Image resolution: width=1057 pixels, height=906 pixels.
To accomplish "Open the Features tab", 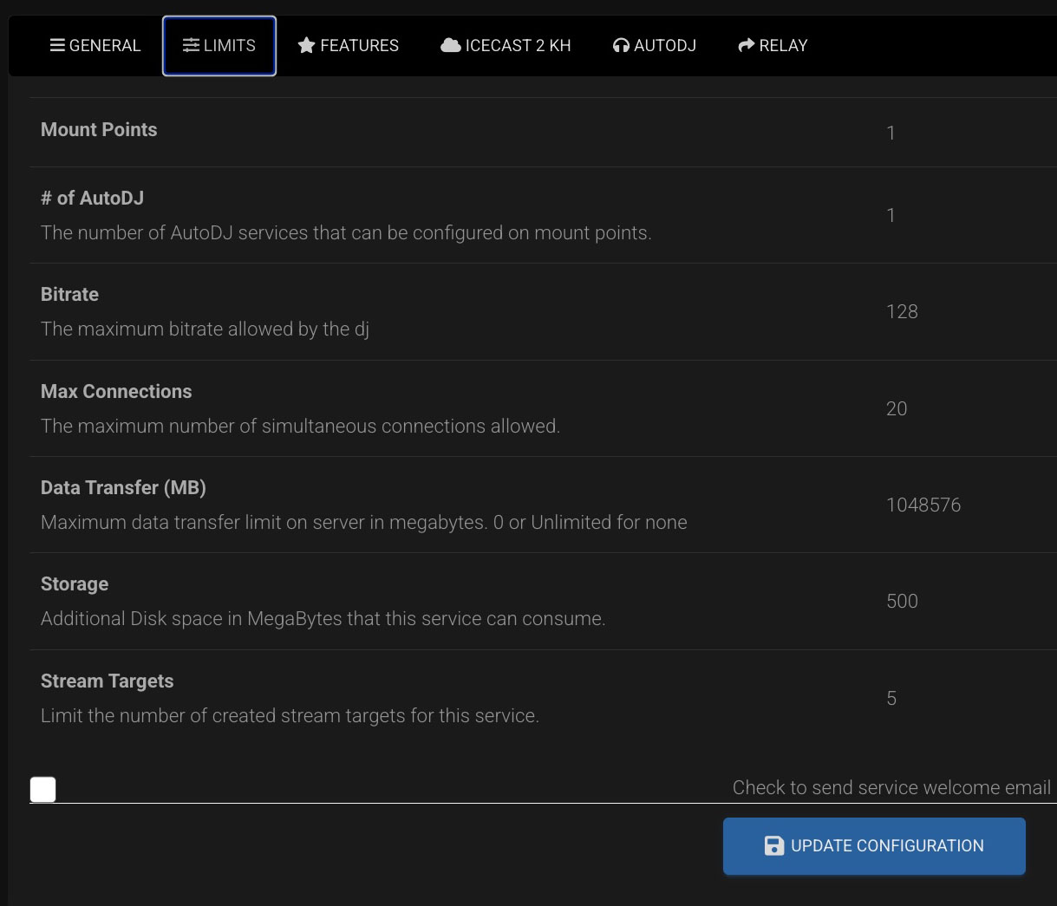I will coord(348,45).
